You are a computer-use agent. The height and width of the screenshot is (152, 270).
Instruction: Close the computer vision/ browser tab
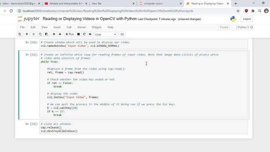(181, 3)
